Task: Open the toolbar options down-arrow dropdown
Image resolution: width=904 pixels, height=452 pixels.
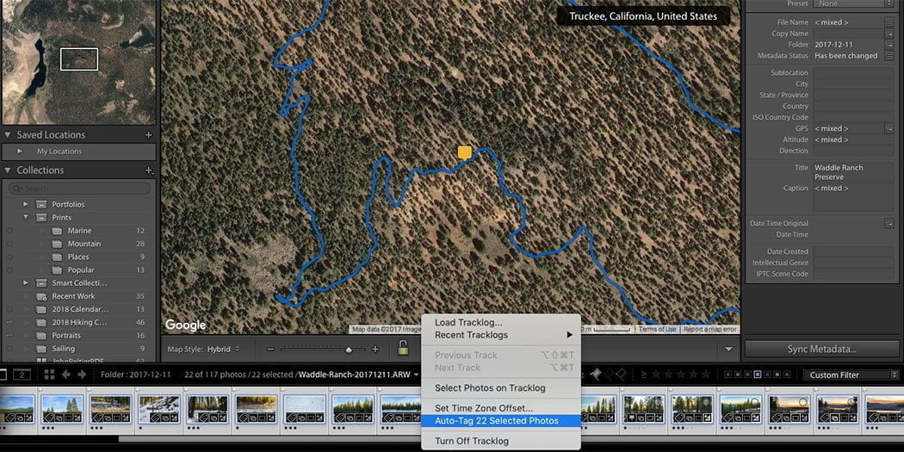Action: pos(728,350)
